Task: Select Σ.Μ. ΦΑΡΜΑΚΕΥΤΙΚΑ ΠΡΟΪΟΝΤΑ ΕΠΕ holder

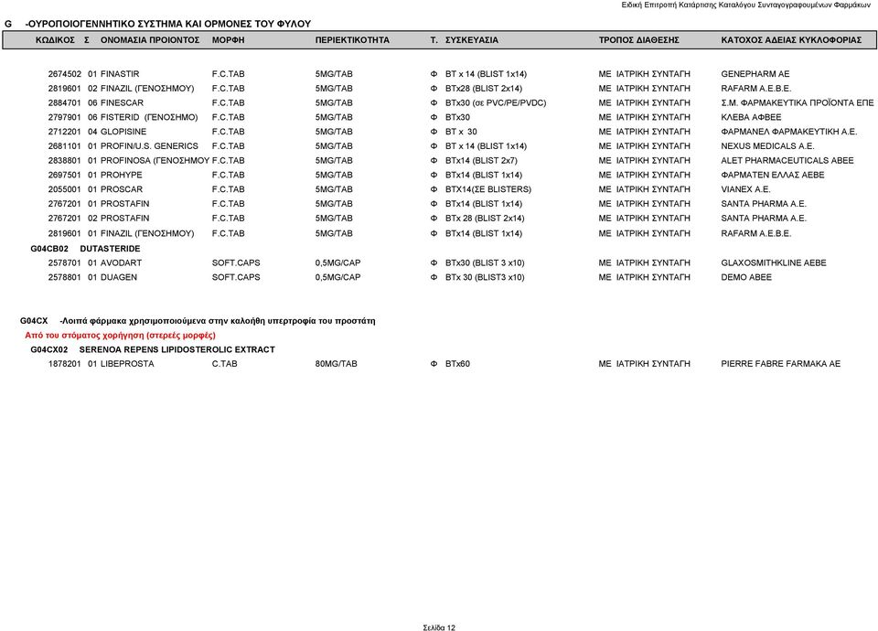Action: [x=797, y=103]
